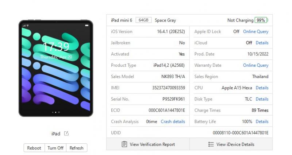
Task: Click the edit device name icon next to iPad
Action: pyautogui.click(x=66, y=133)
